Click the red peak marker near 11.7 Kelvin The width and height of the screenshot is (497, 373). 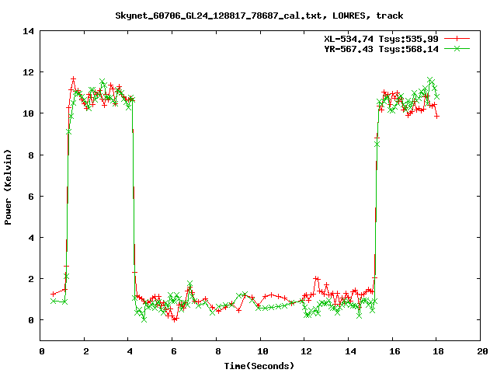click(73, 78)
